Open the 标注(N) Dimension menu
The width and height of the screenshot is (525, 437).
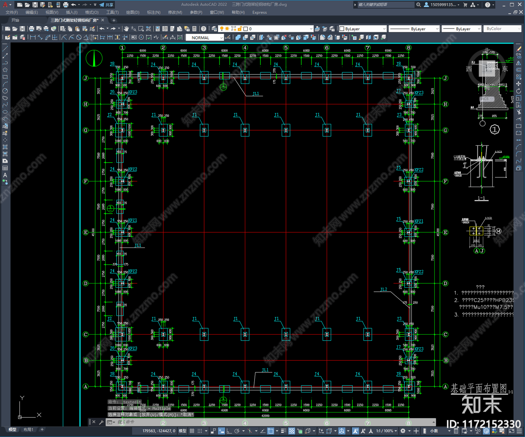[x=154, y=12]
